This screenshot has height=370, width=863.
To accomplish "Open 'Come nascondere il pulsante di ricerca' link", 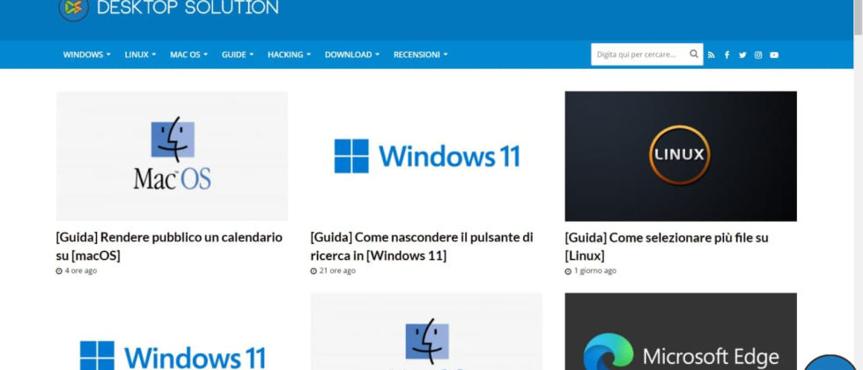I will 422,246.
